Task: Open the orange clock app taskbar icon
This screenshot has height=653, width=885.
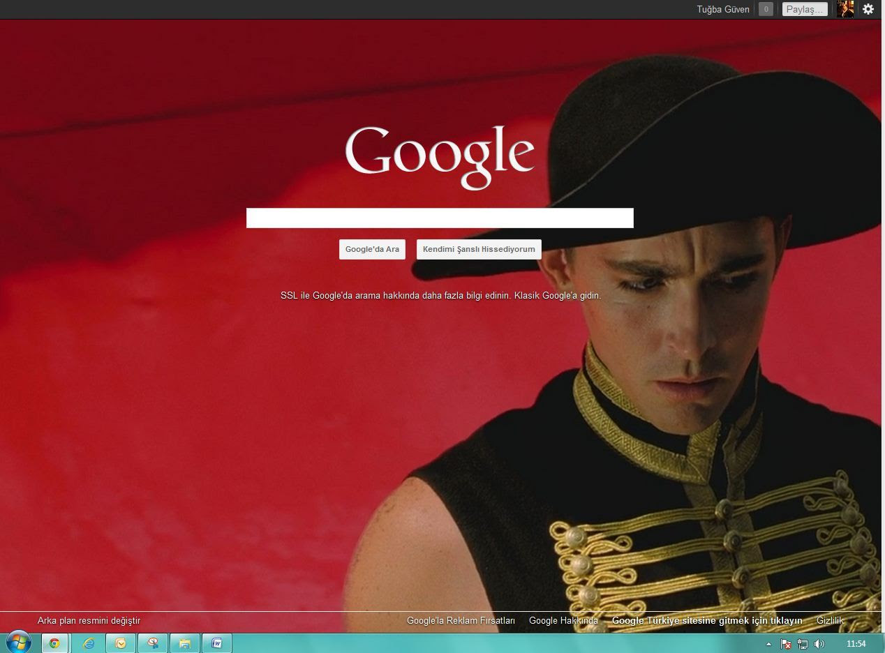Action: tap(121, 643)
